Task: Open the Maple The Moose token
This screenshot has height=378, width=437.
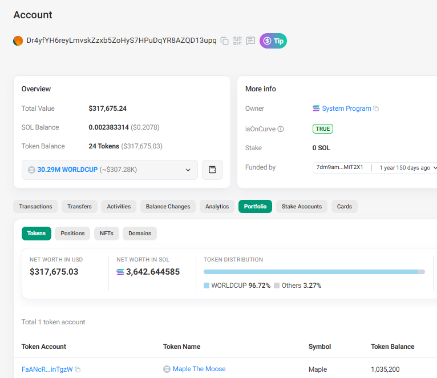Action: 199,369
